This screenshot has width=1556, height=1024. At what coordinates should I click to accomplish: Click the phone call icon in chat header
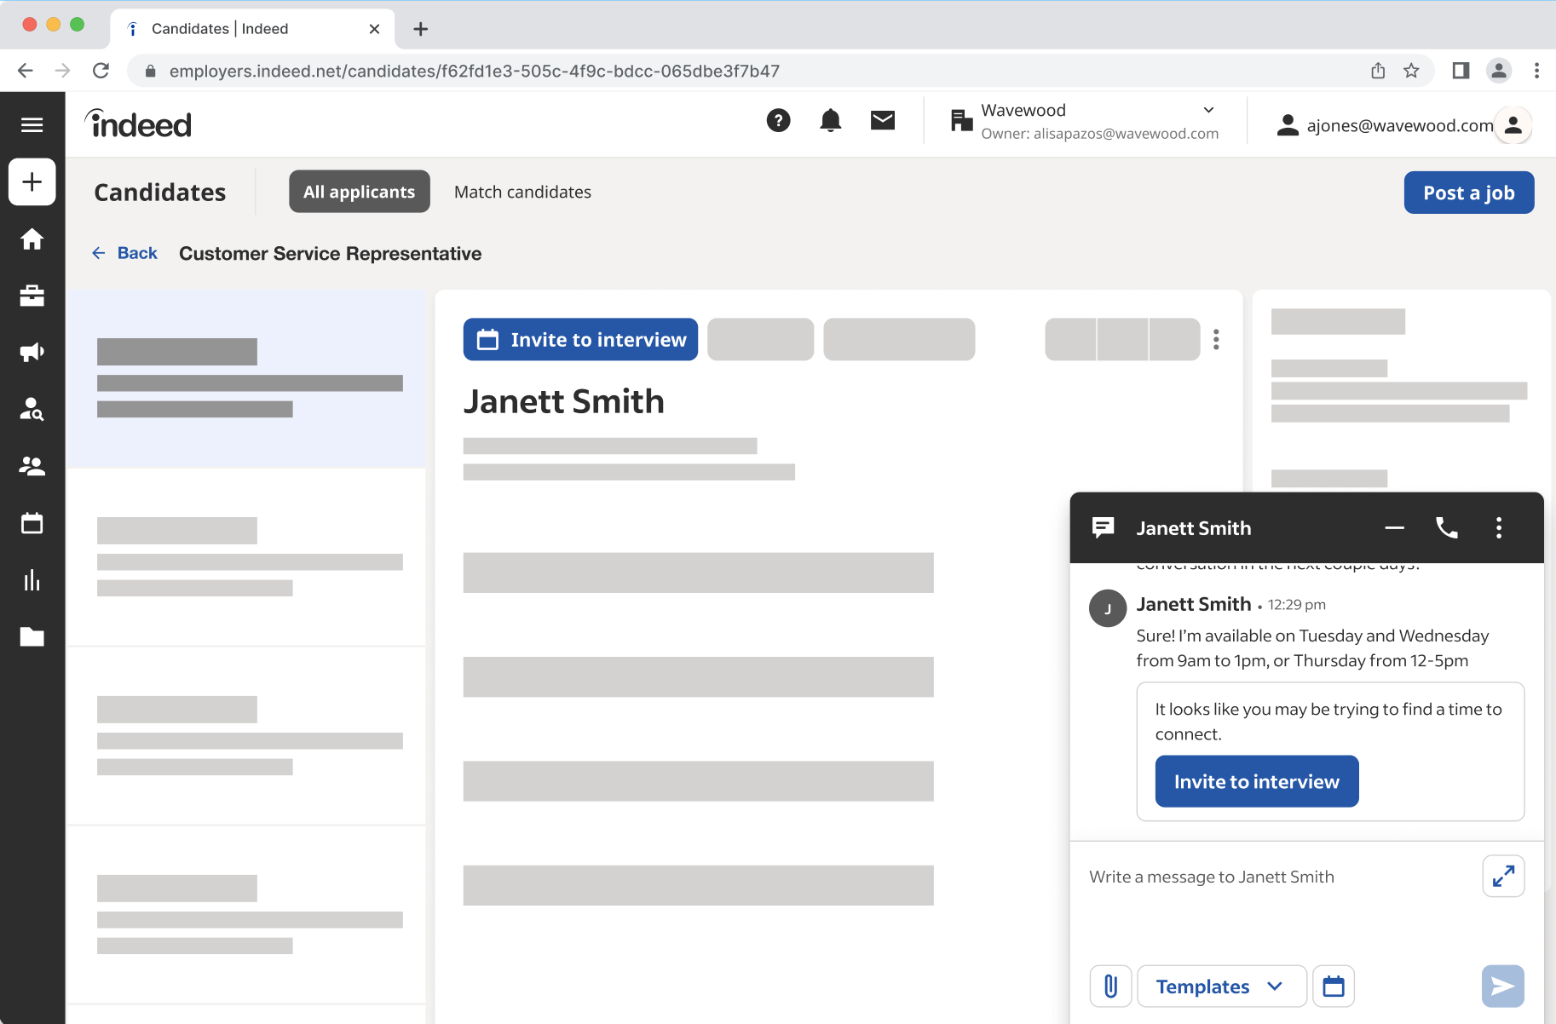coord(1446,528)
